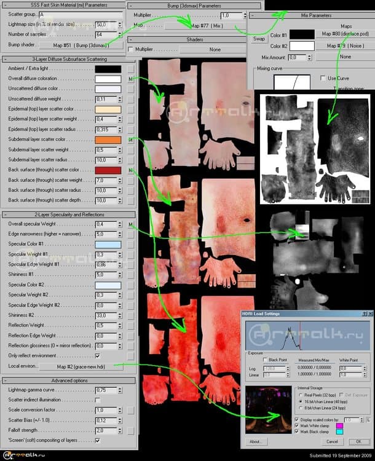Click the M map button for Back surface scatter color

pos(131,170)
